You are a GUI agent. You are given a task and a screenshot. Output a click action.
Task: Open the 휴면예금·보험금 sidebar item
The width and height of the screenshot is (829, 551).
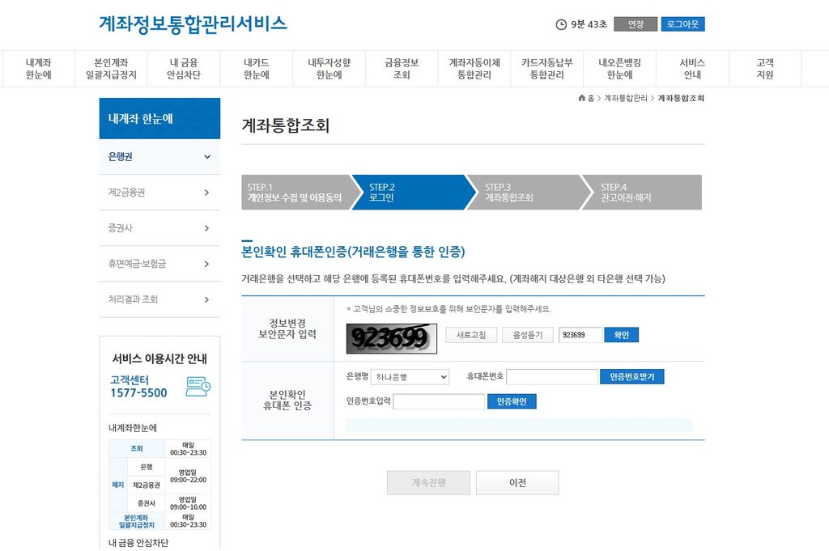pyautogui.click(x=159, y=264)
